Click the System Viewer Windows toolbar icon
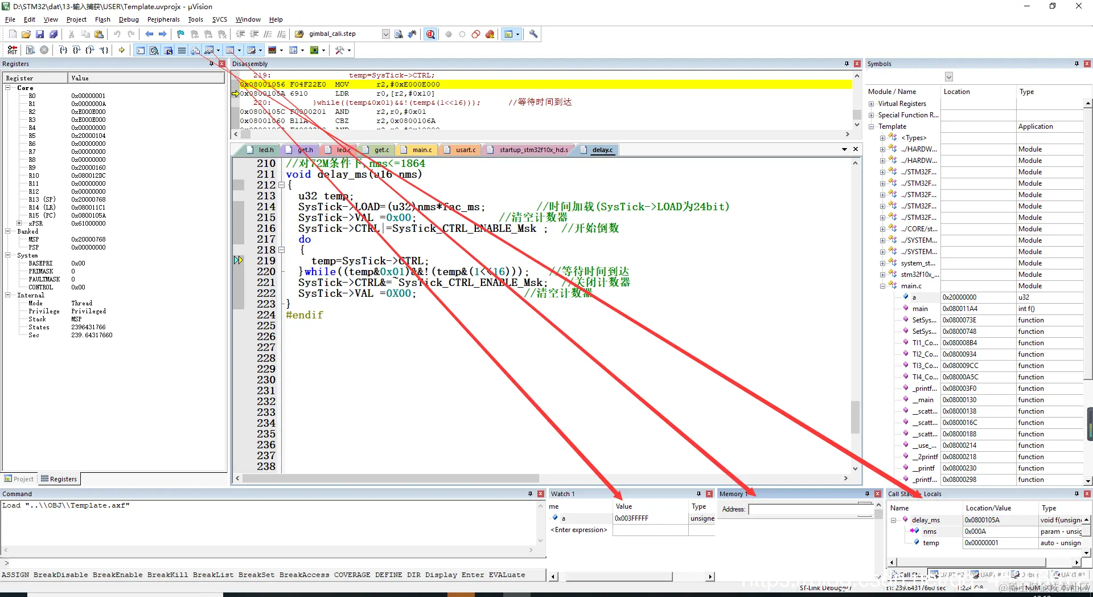 [x=314, y=50]
